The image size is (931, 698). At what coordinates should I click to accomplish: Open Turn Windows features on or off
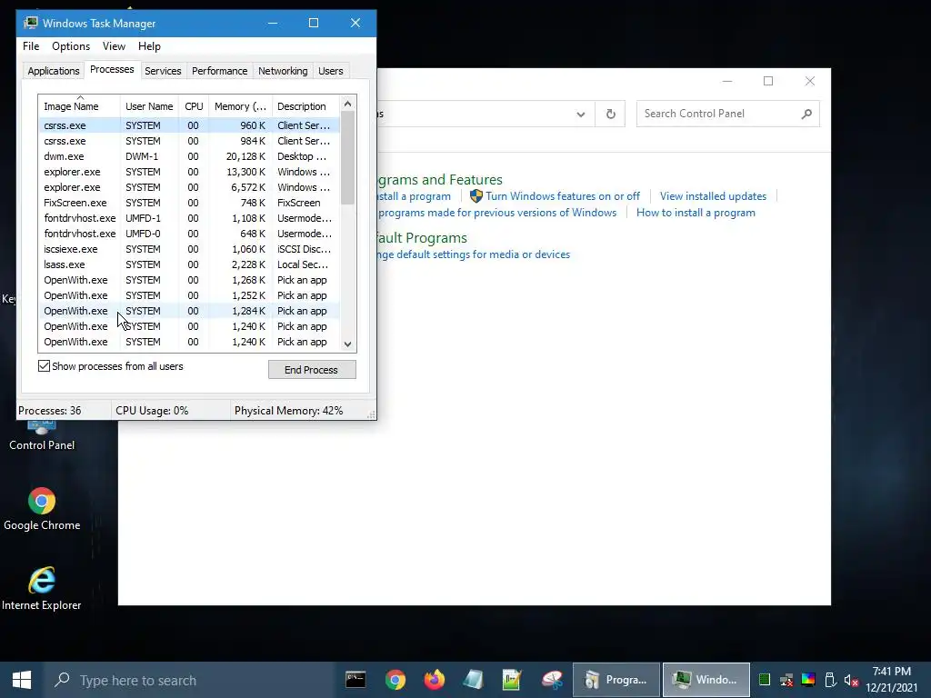coord(562,196)
